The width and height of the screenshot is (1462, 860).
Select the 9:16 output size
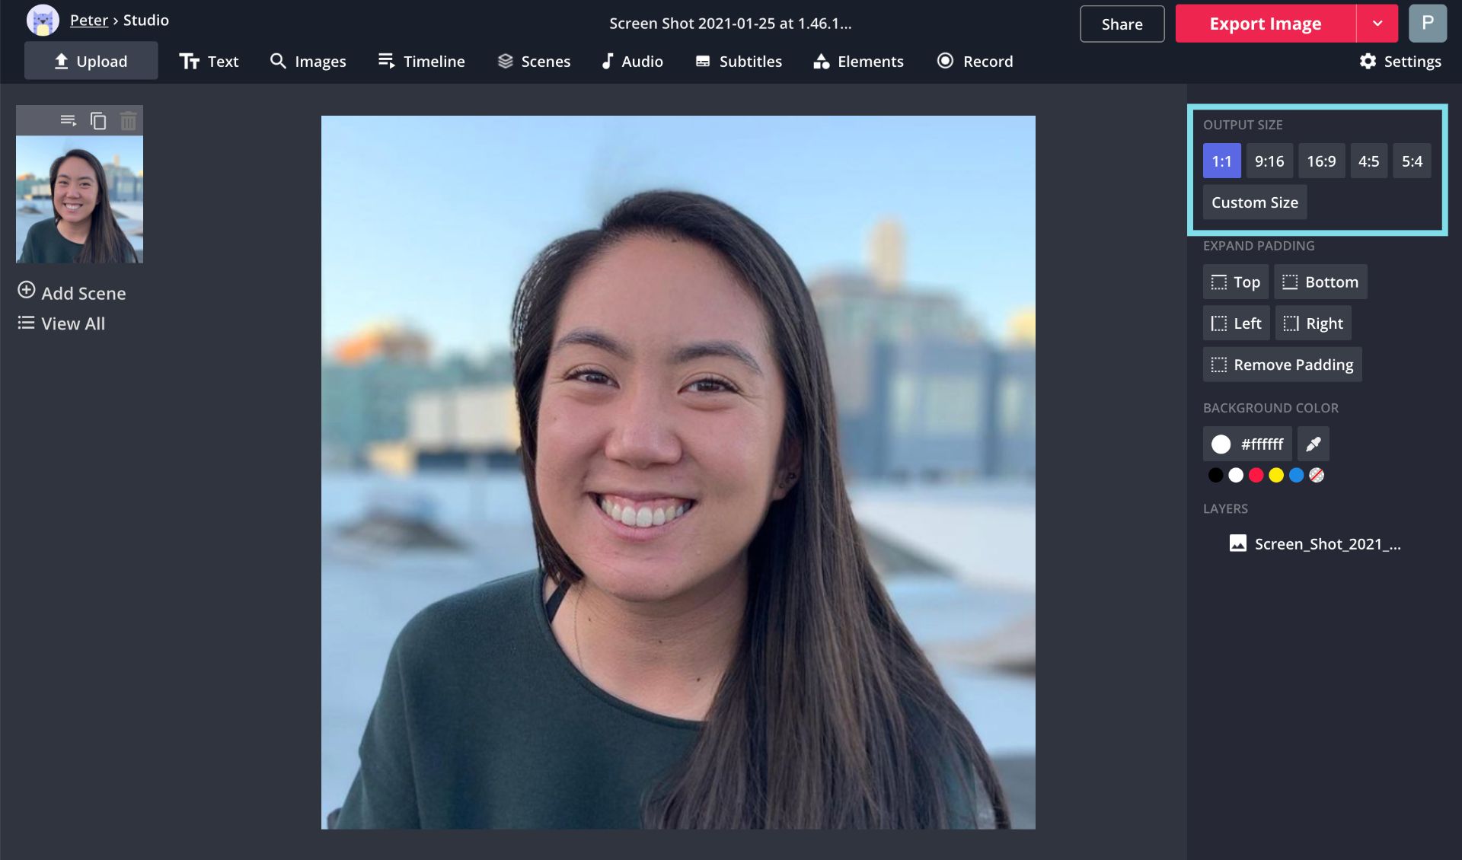click(x=1269, y=161)
